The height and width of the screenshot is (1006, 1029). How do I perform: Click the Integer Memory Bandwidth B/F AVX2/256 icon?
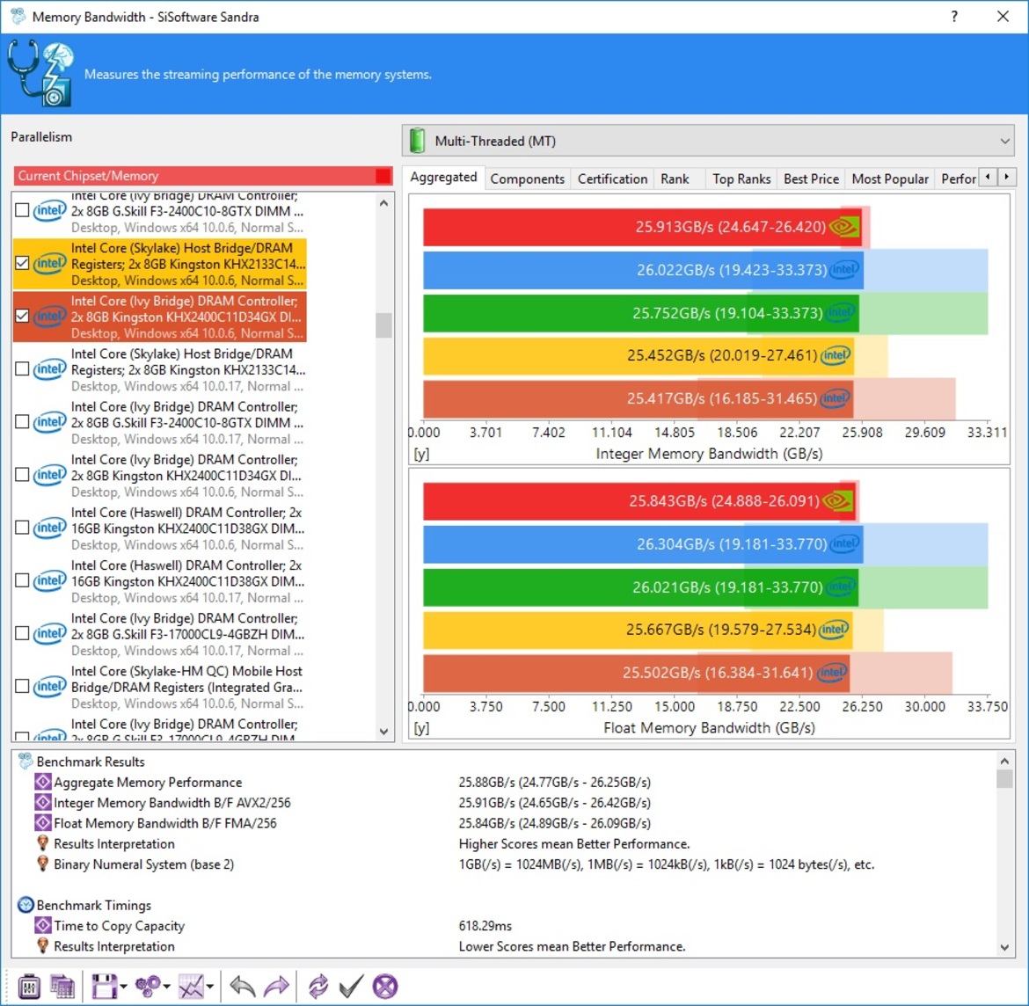(x=43, y=802)
